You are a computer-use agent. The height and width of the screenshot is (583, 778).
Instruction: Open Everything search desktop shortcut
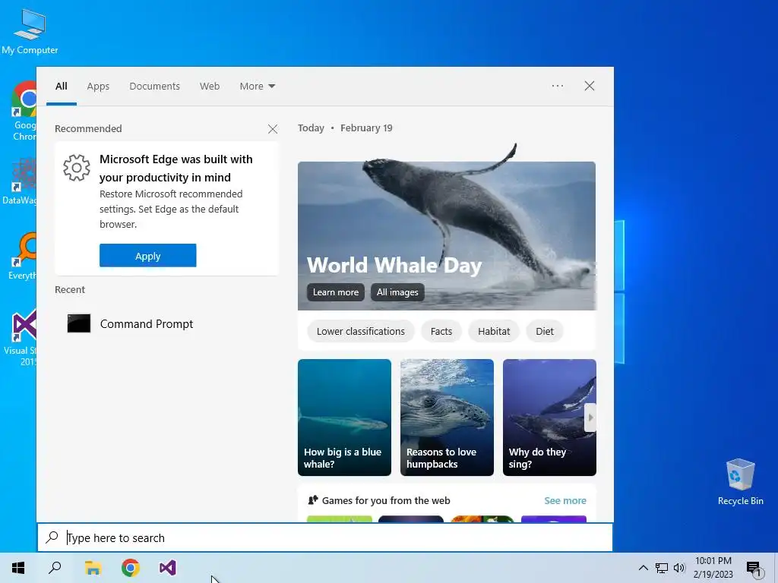coord(22,256)
